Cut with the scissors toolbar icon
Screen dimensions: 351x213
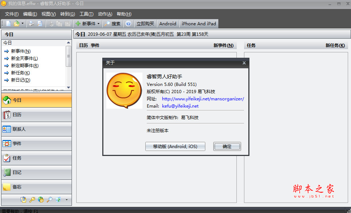(51, 23)
